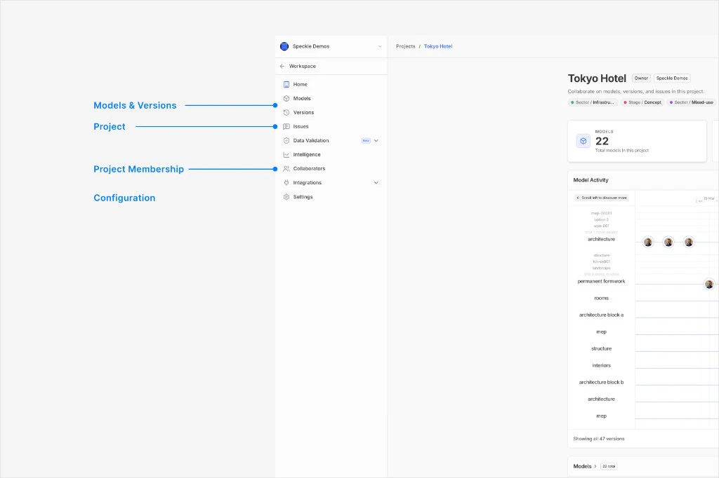The height and width of the screenshot is (478, 719).
Task: Click the Data Validation shield icon
Action: (286, 141)
